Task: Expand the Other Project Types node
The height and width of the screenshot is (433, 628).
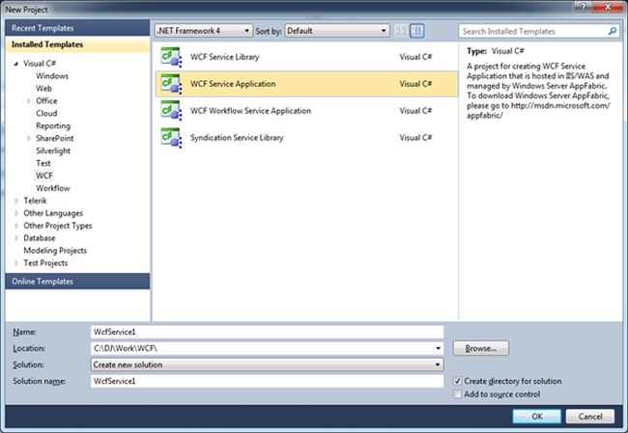Action: 16,226
